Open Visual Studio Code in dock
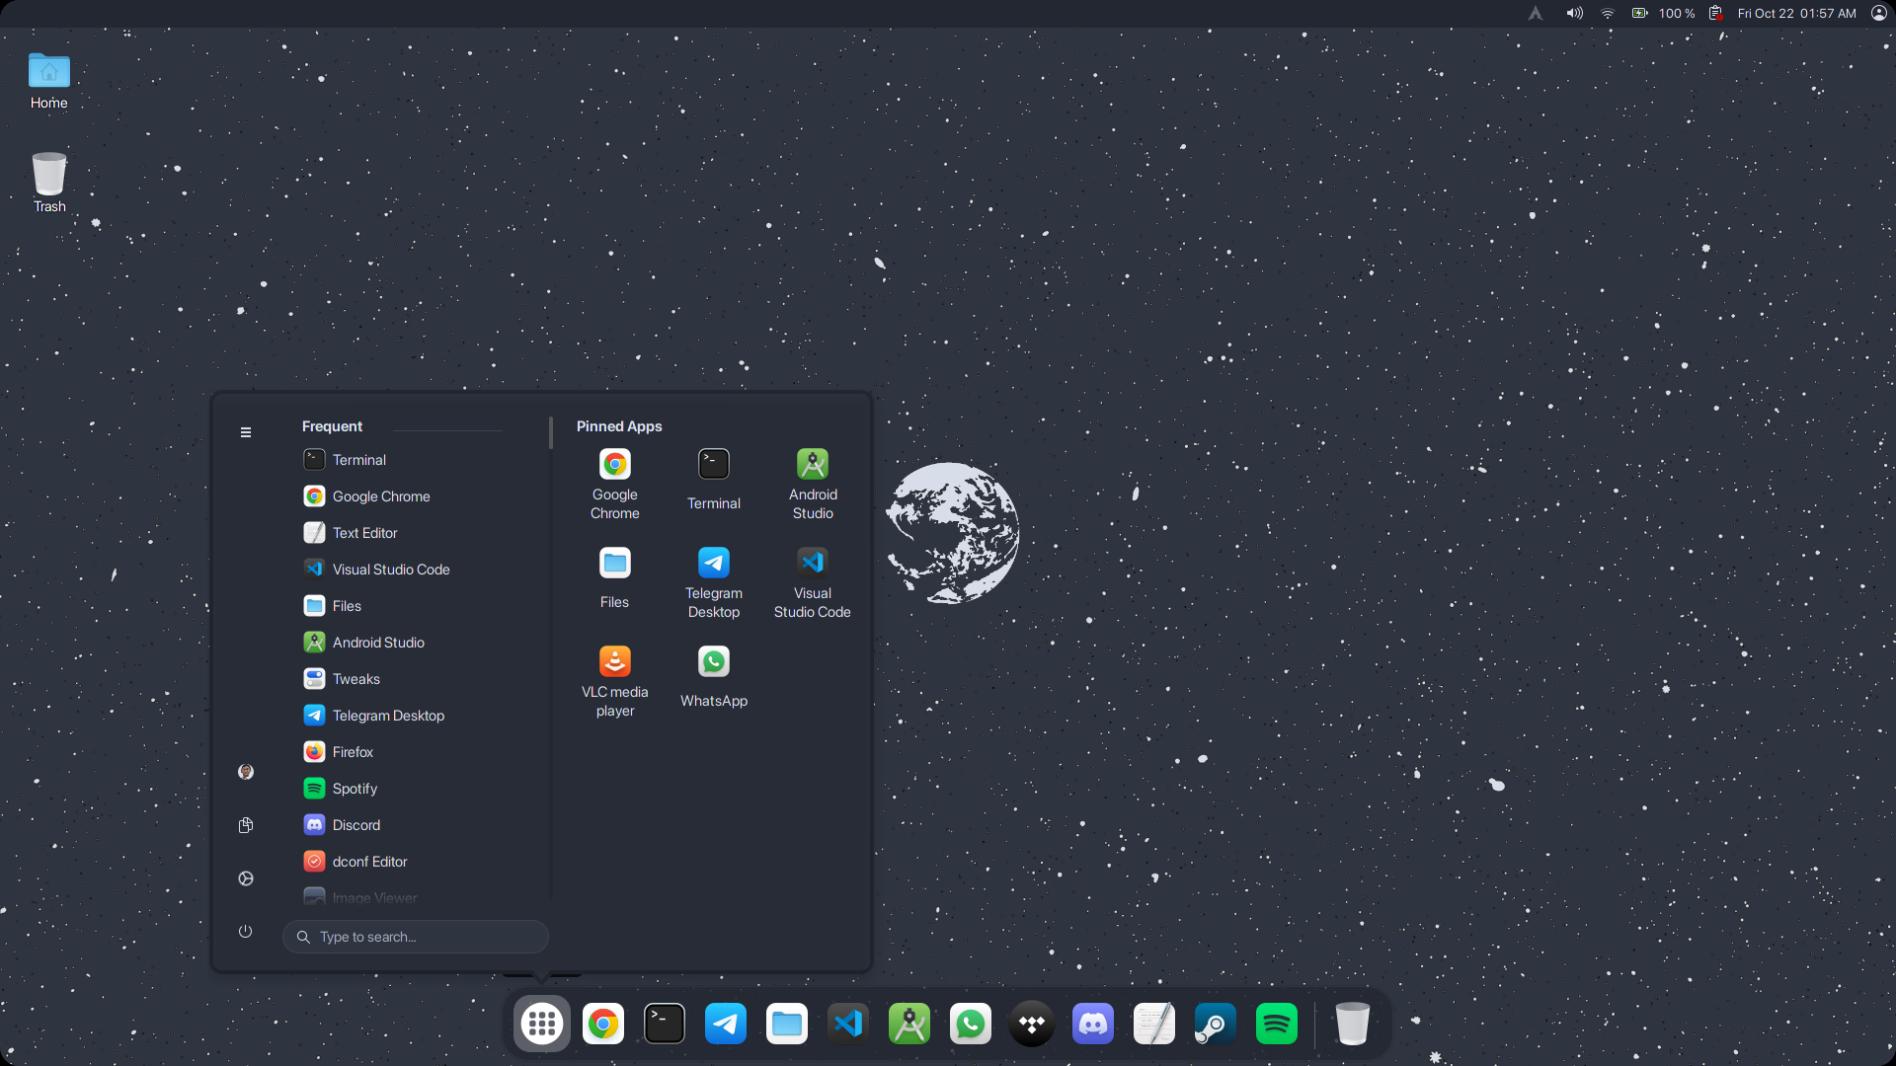 coord(848,1024)
